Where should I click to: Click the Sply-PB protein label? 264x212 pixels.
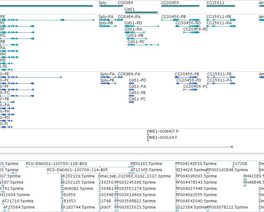pos(107,80)
